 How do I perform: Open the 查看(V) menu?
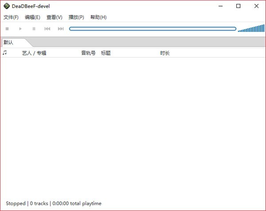(x=54, y=17)
